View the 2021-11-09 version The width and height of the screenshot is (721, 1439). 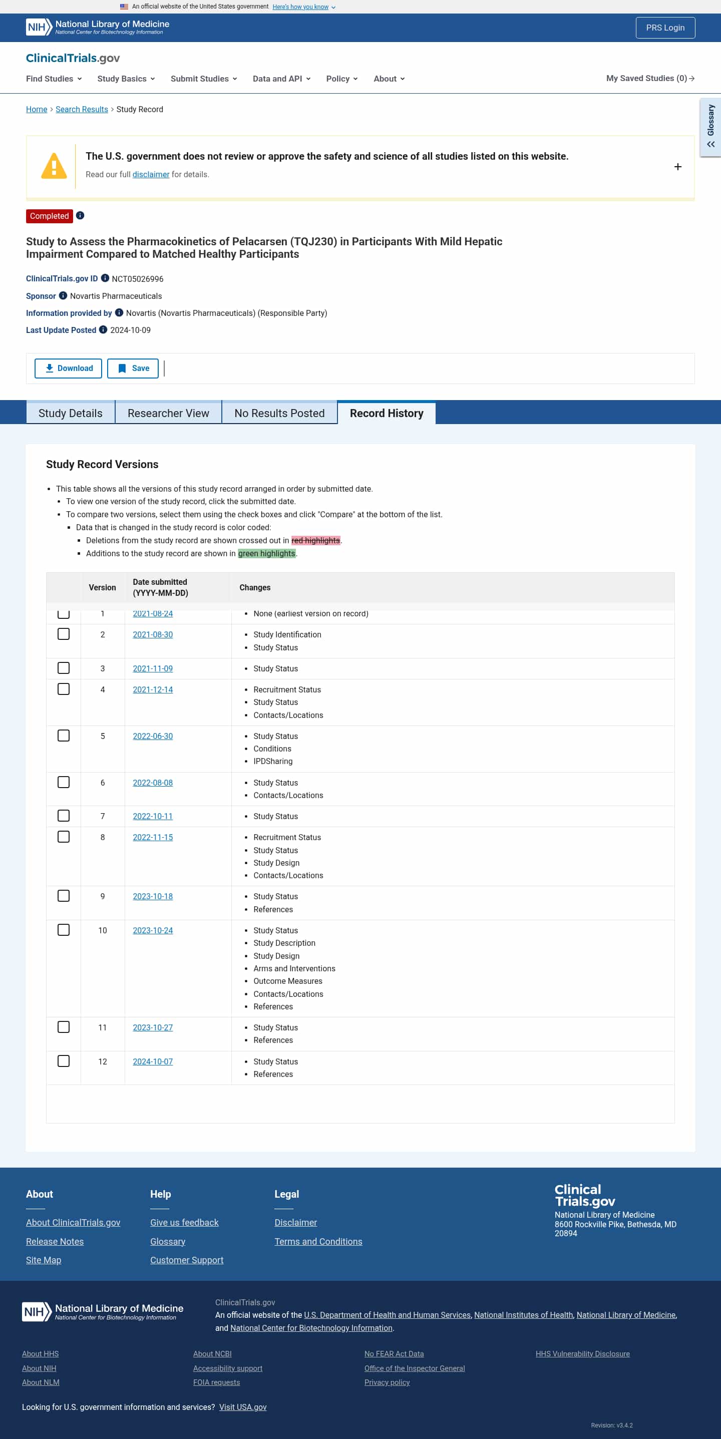(153, 668)
